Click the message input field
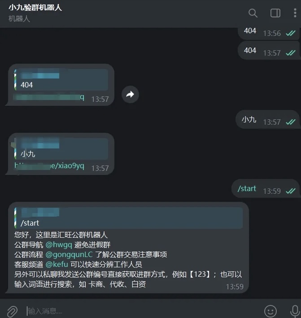 (142, 311)
